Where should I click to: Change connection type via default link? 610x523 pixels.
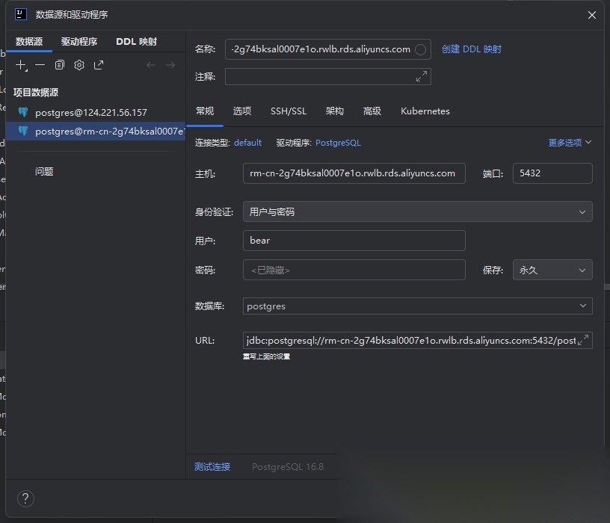[x=248, y=143]
